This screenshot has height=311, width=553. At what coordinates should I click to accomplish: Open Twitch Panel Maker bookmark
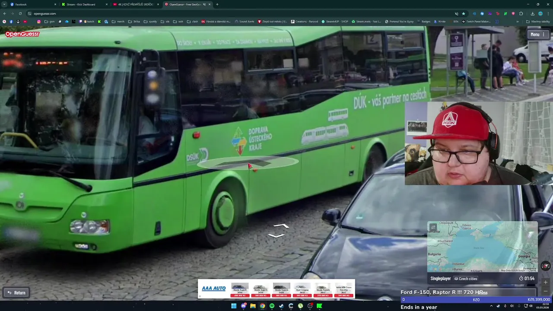click(476, 21)
